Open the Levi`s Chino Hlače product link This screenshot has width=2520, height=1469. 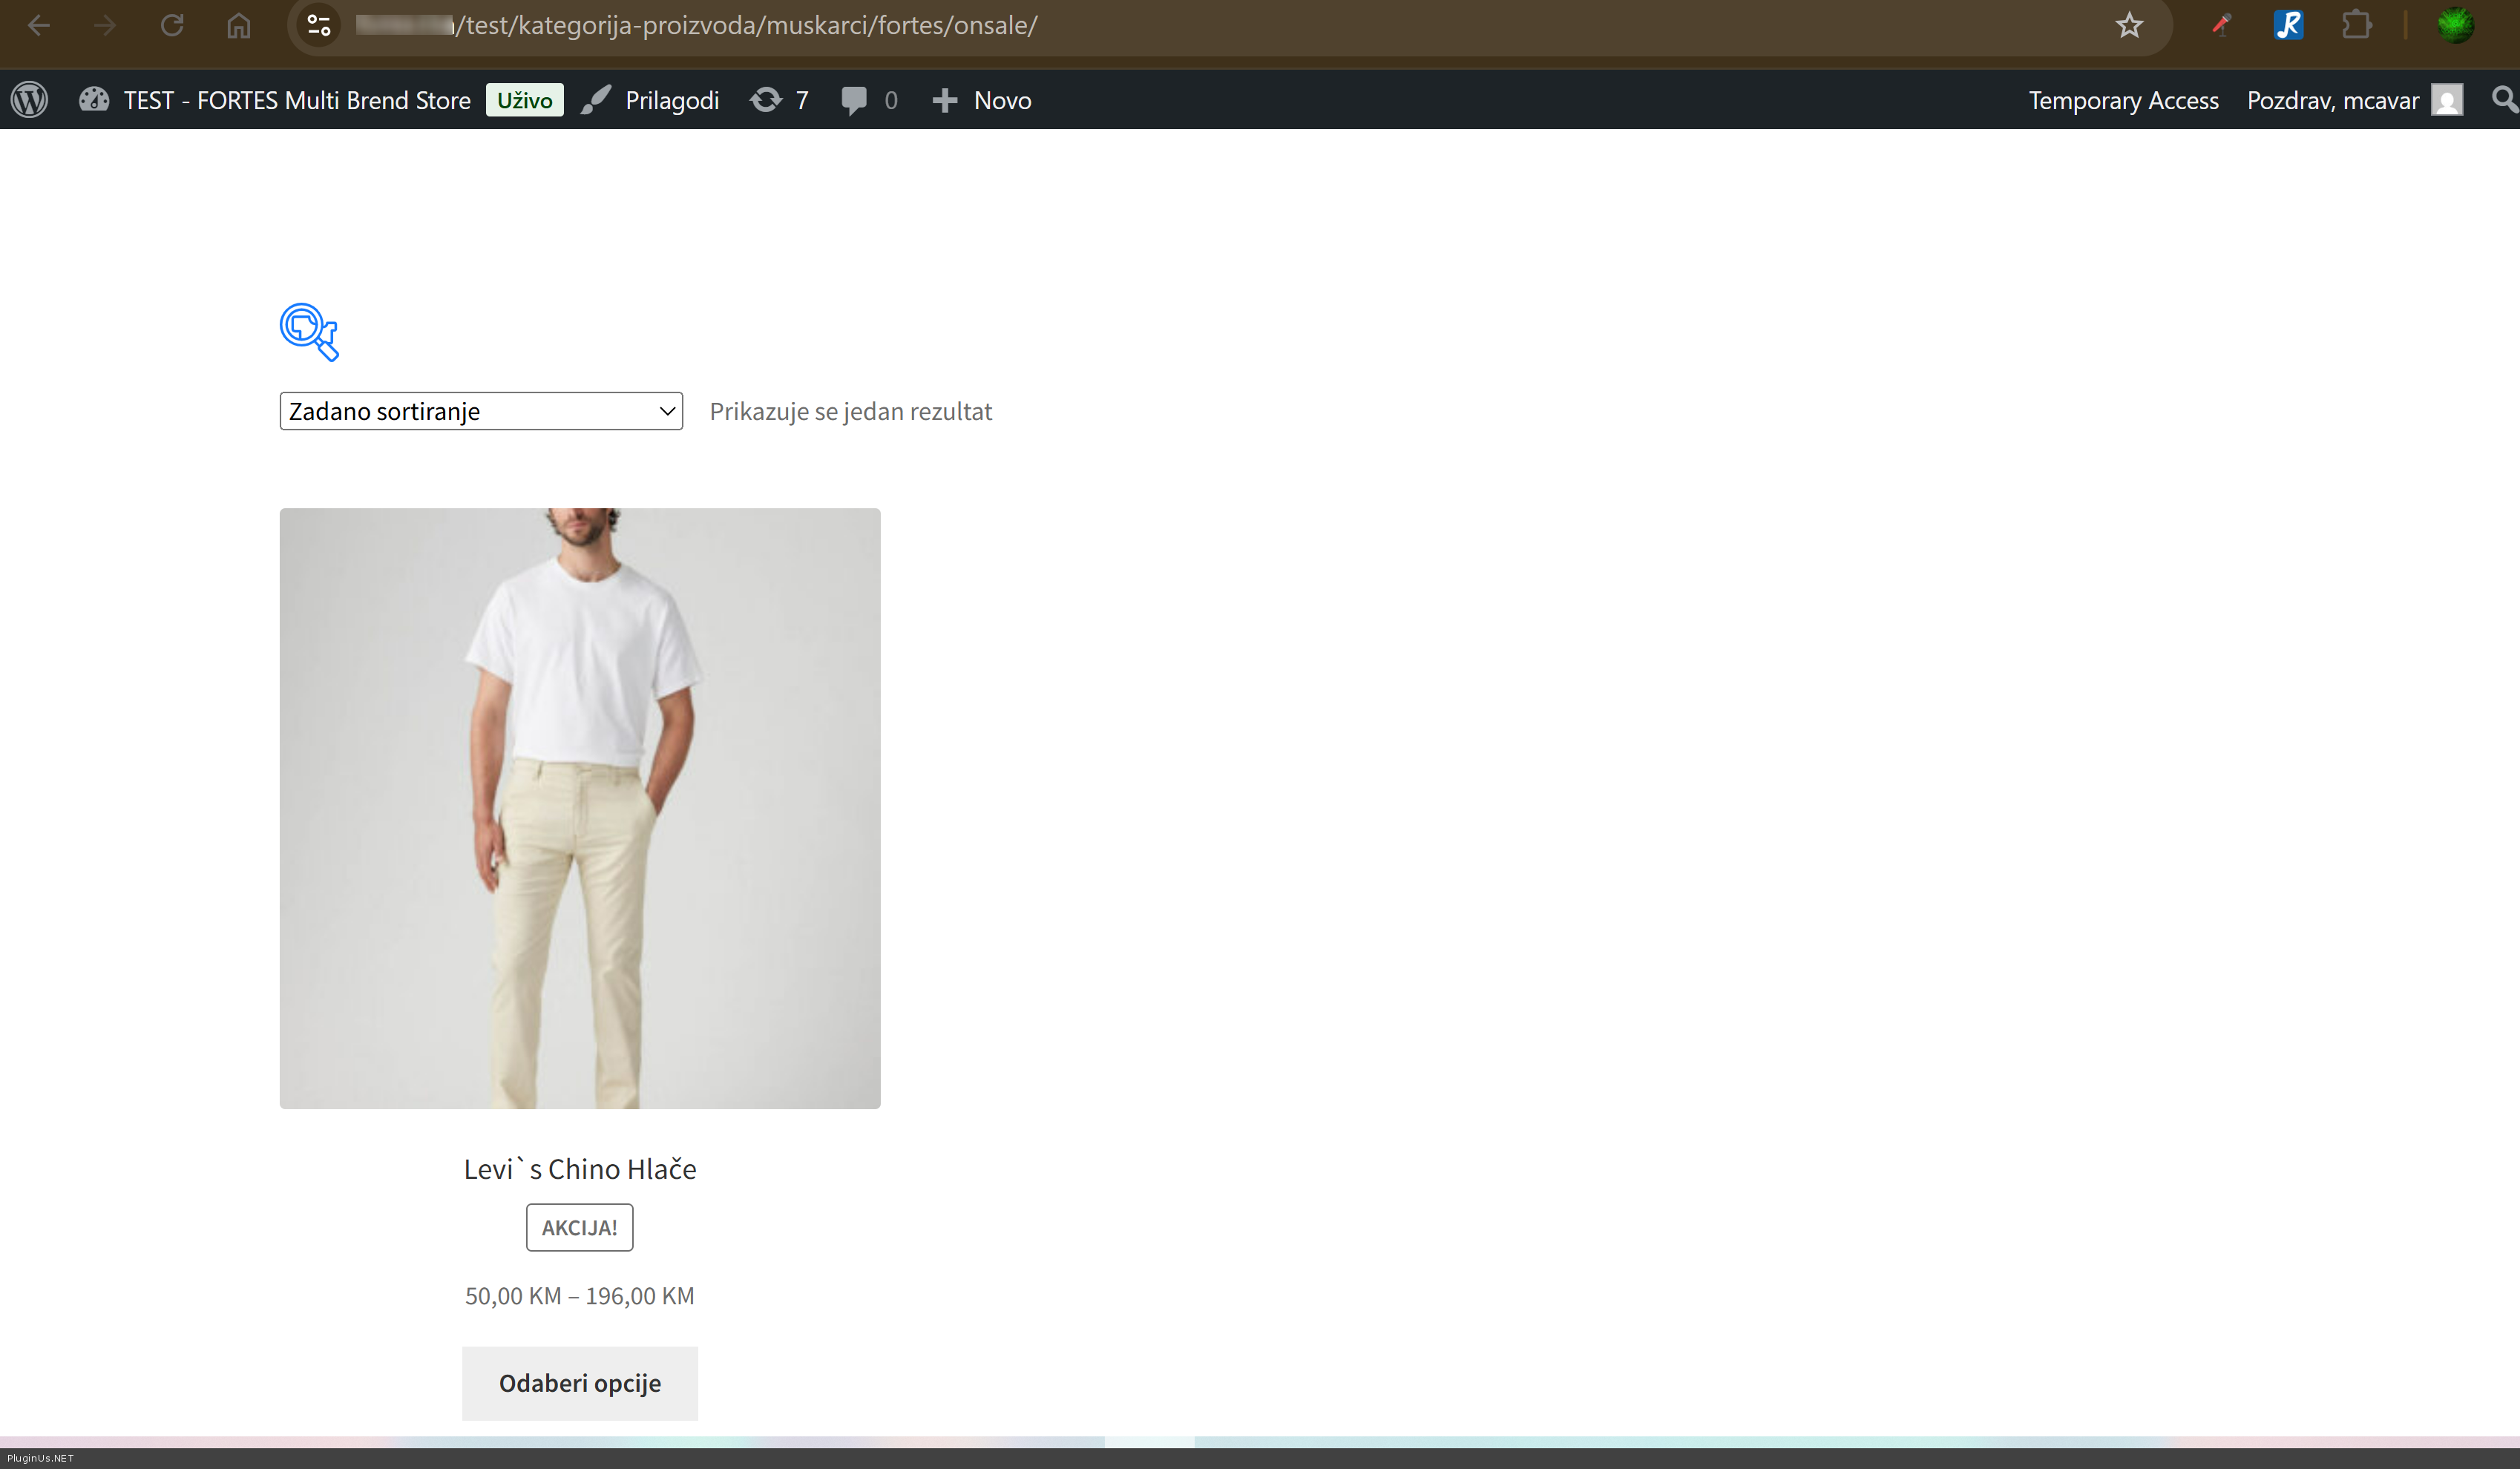point(580,1169)
